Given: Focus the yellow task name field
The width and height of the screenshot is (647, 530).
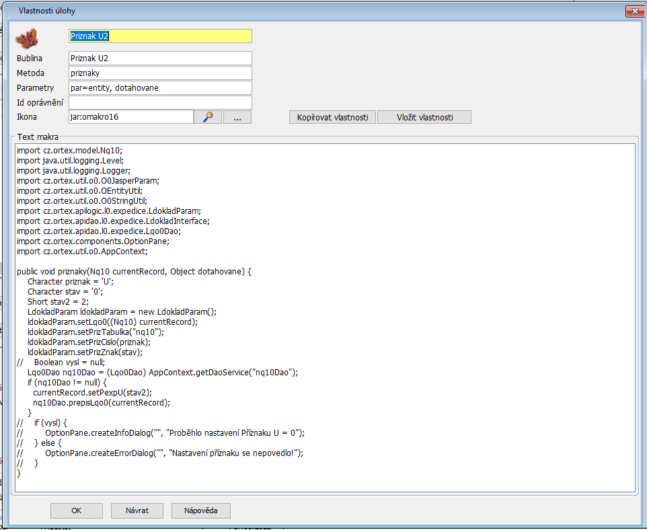Looking at the screenshot, I should [160, 36].
